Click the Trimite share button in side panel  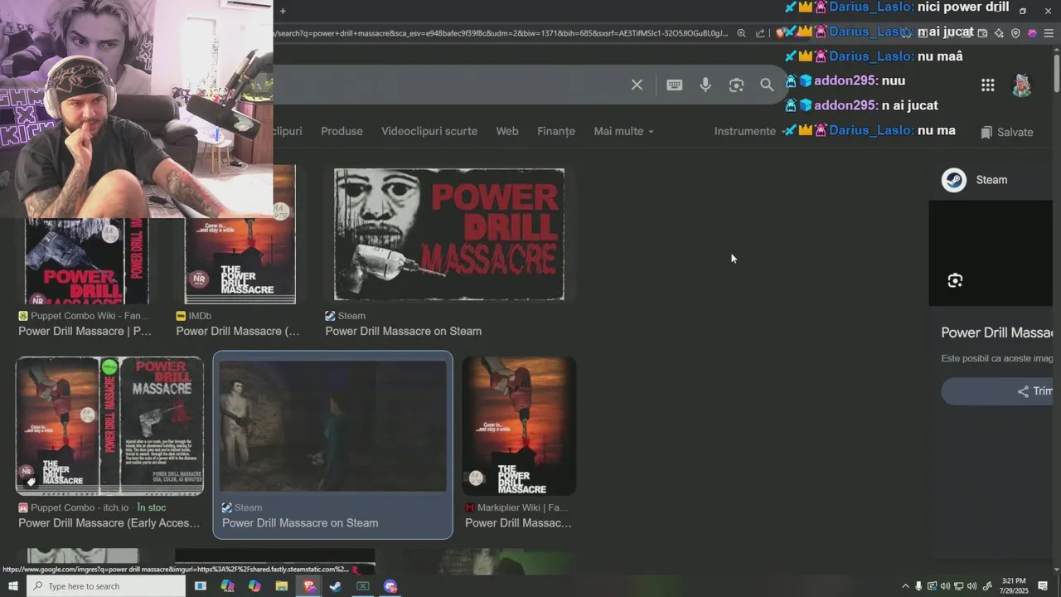coord(998,391)
